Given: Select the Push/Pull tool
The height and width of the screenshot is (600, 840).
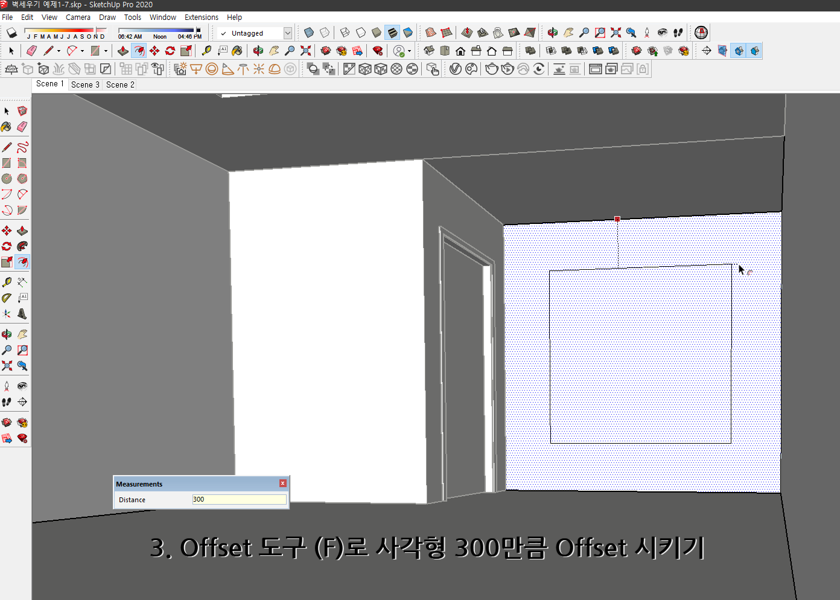Looking at the screenshot, I should point(22,230).
